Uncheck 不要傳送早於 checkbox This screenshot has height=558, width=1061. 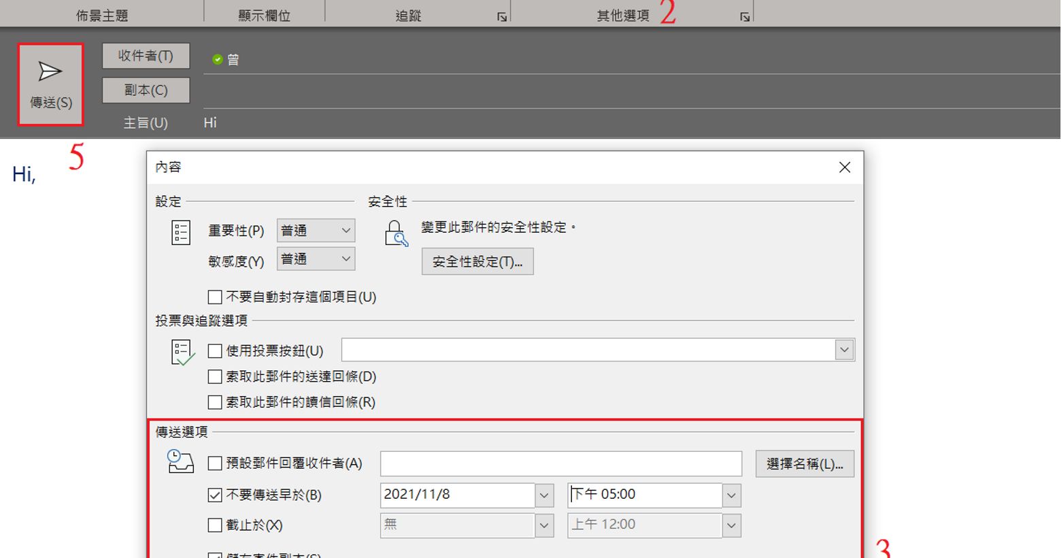click(x=215, y=495)
